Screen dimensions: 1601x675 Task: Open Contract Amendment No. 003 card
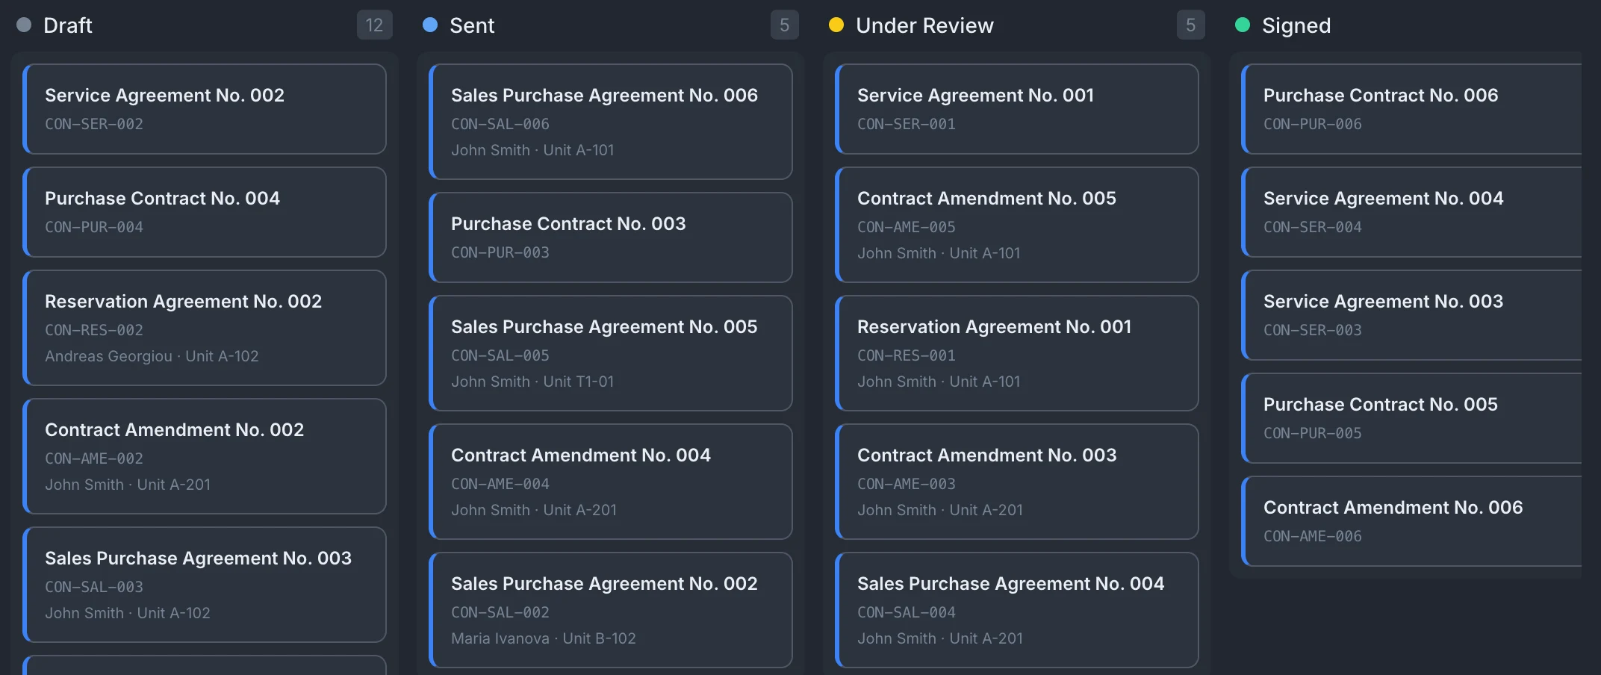[x=1017, y=482]
